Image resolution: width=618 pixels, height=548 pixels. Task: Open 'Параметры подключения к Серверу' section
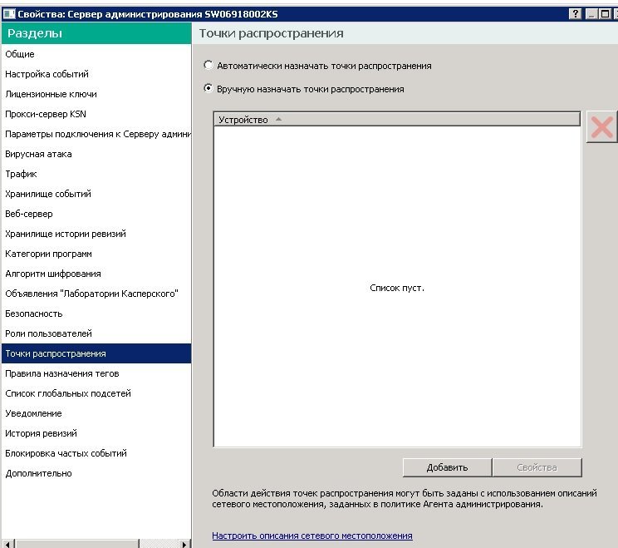[x=96, y=134]
